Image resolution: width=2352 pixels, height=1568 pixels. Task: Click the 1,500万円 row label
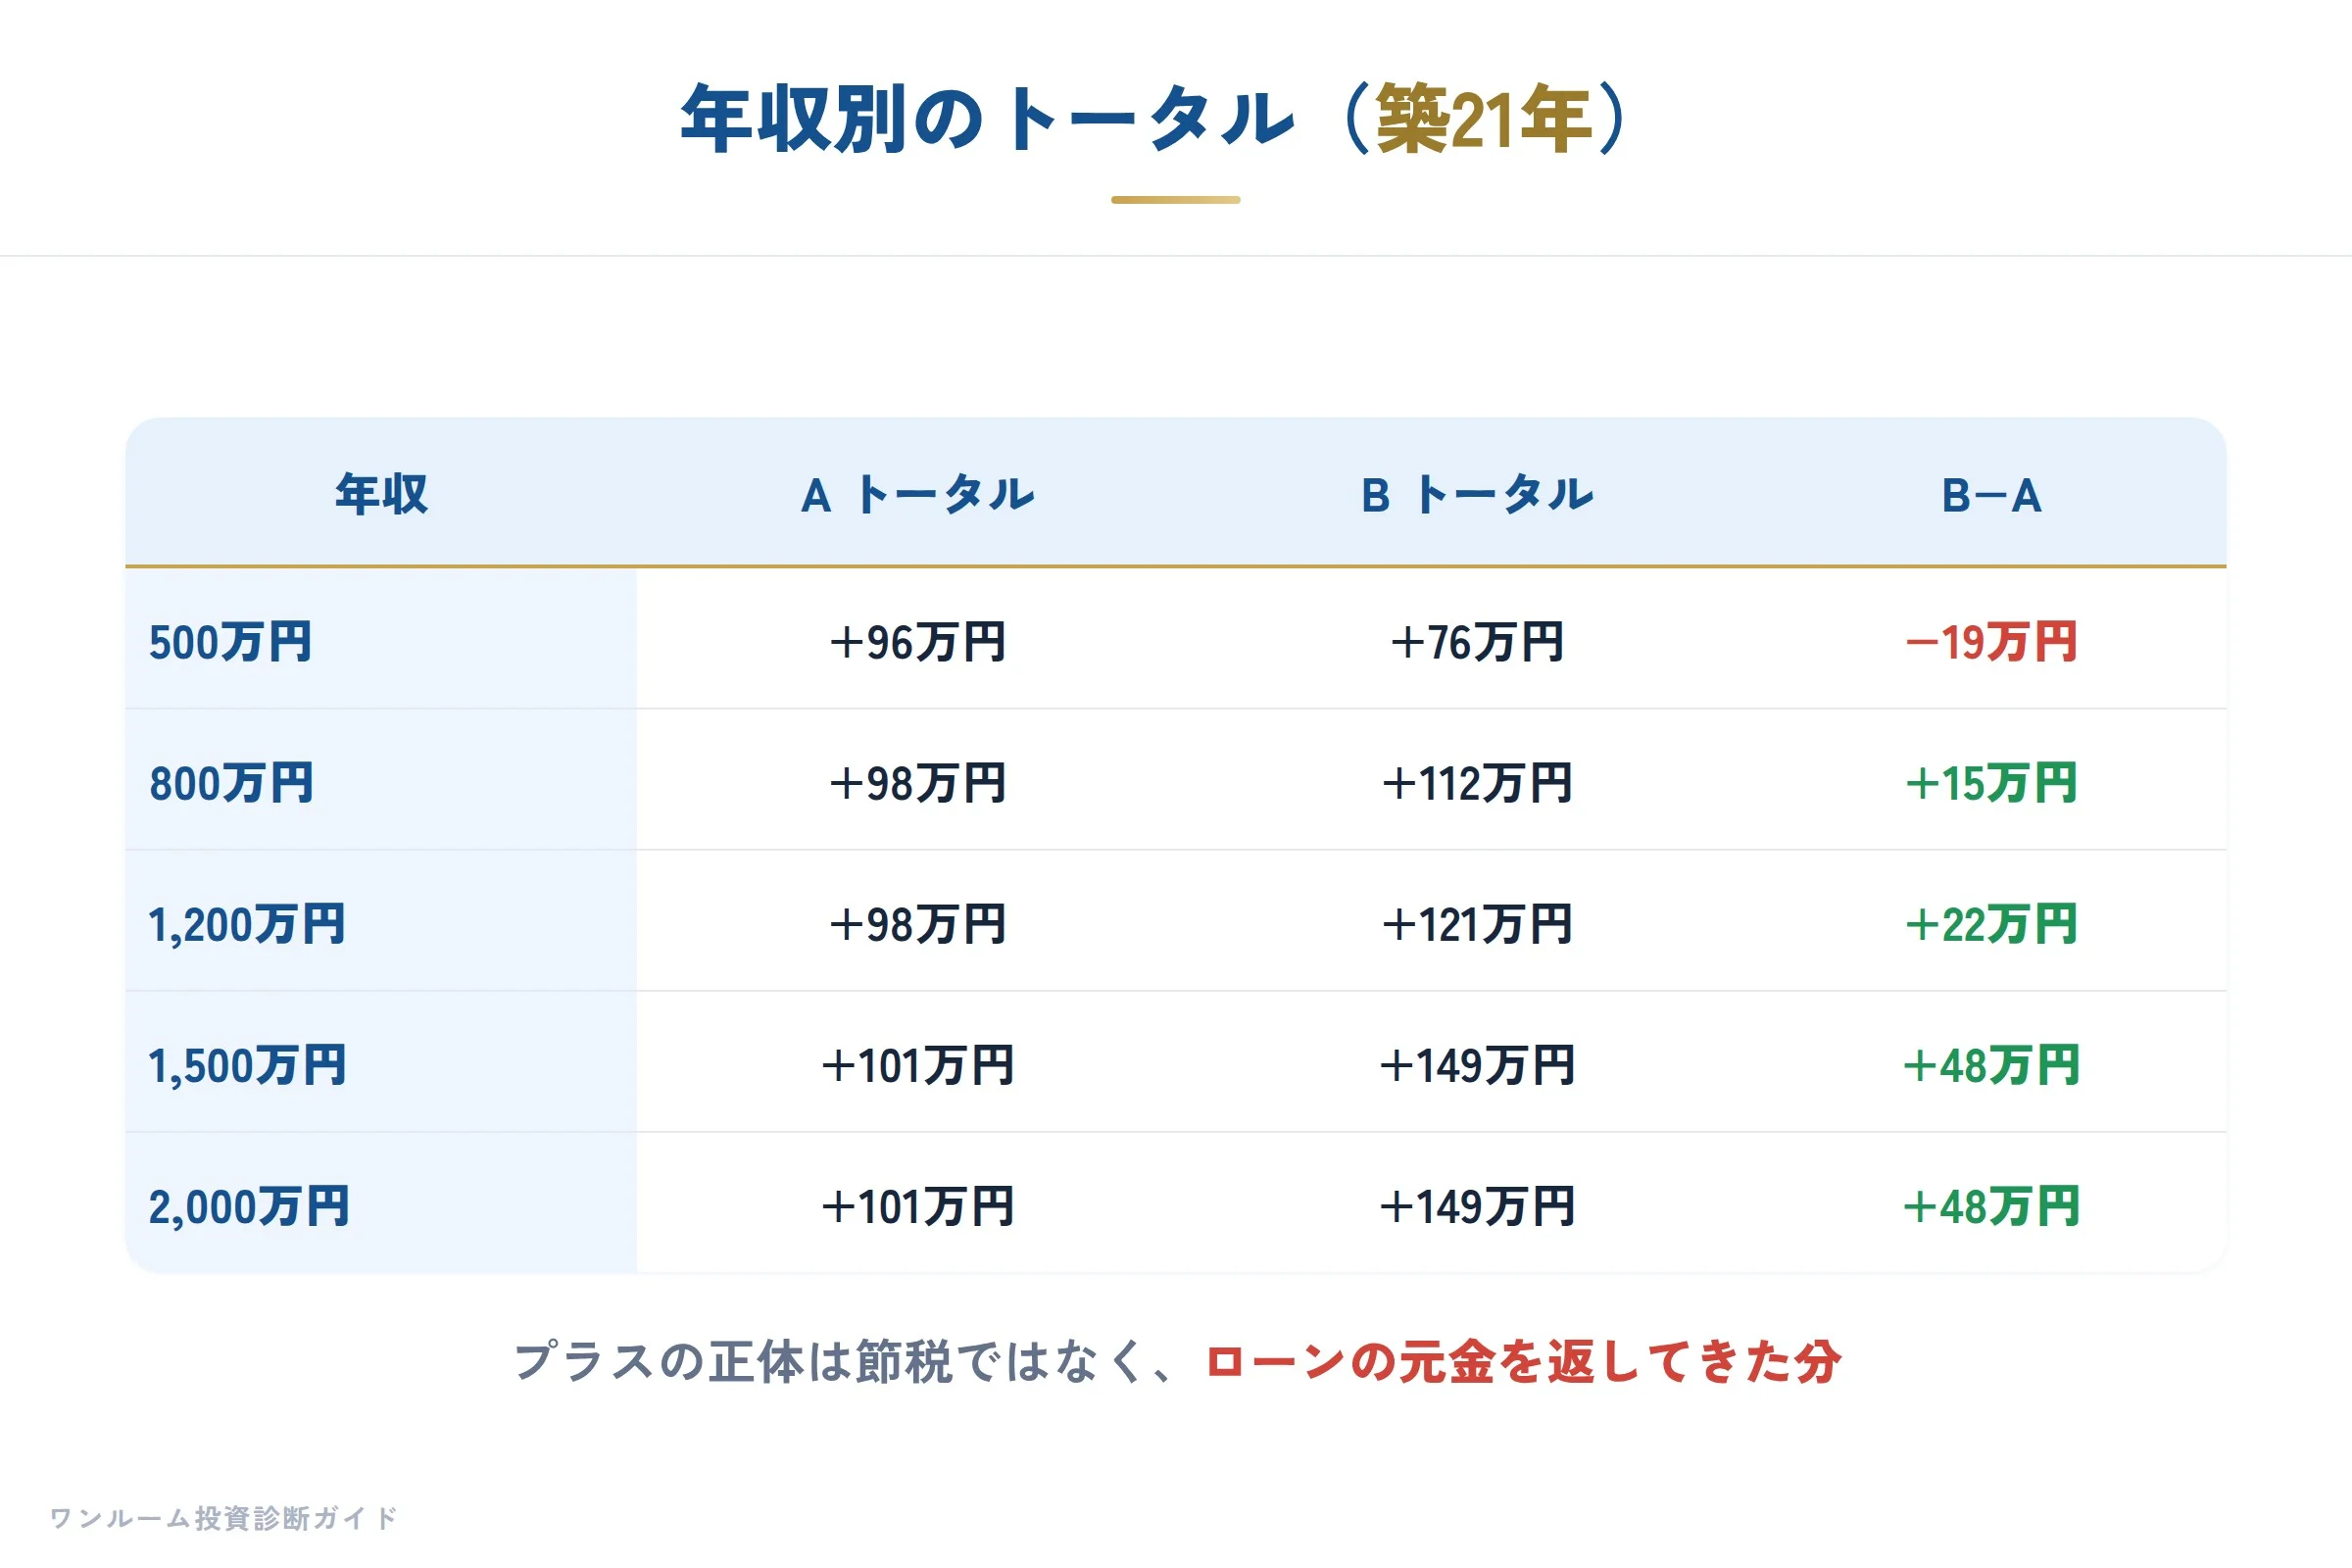(x=247, y=1065)
